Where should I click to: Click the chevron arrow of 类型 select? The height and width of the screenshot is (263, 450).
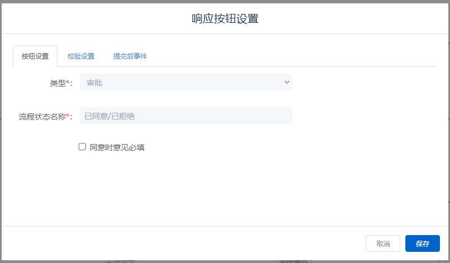[x=286, y=83]
